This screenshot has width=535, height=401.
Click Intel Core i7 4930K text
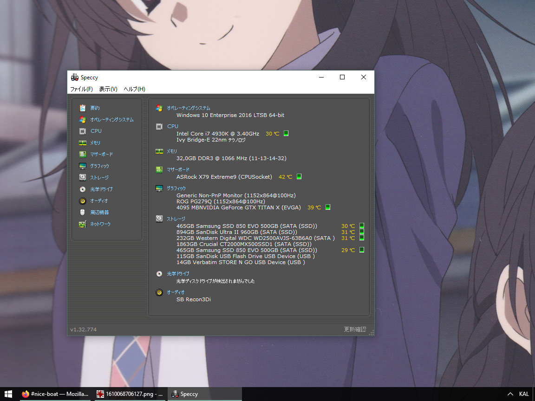tap(218, 134)
